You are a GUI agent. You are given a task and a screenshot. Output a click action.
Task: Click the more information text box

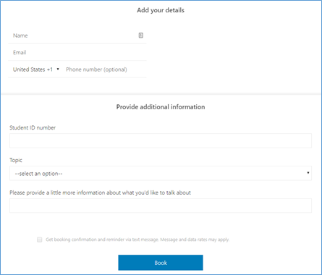161,206
